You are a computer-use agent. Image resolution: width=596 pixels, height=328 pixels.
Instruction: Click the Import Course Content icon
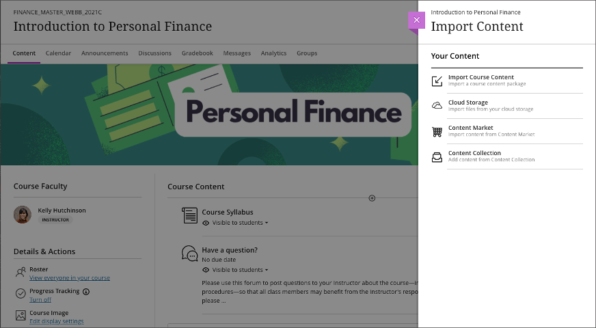(x=437, y=81)
